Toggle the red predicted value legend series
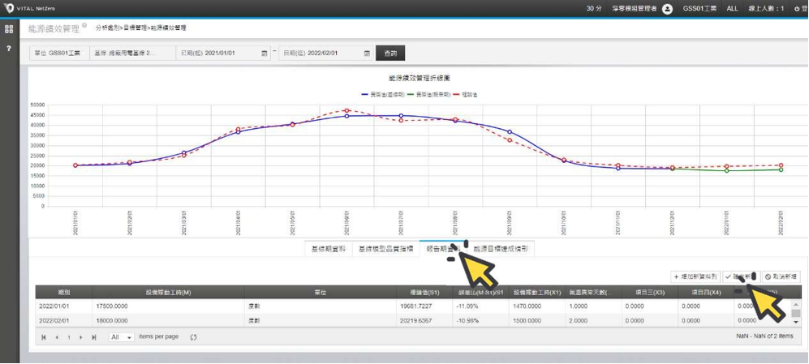The width and height of the screenshot is (809, 364). [x=466, y=95]
